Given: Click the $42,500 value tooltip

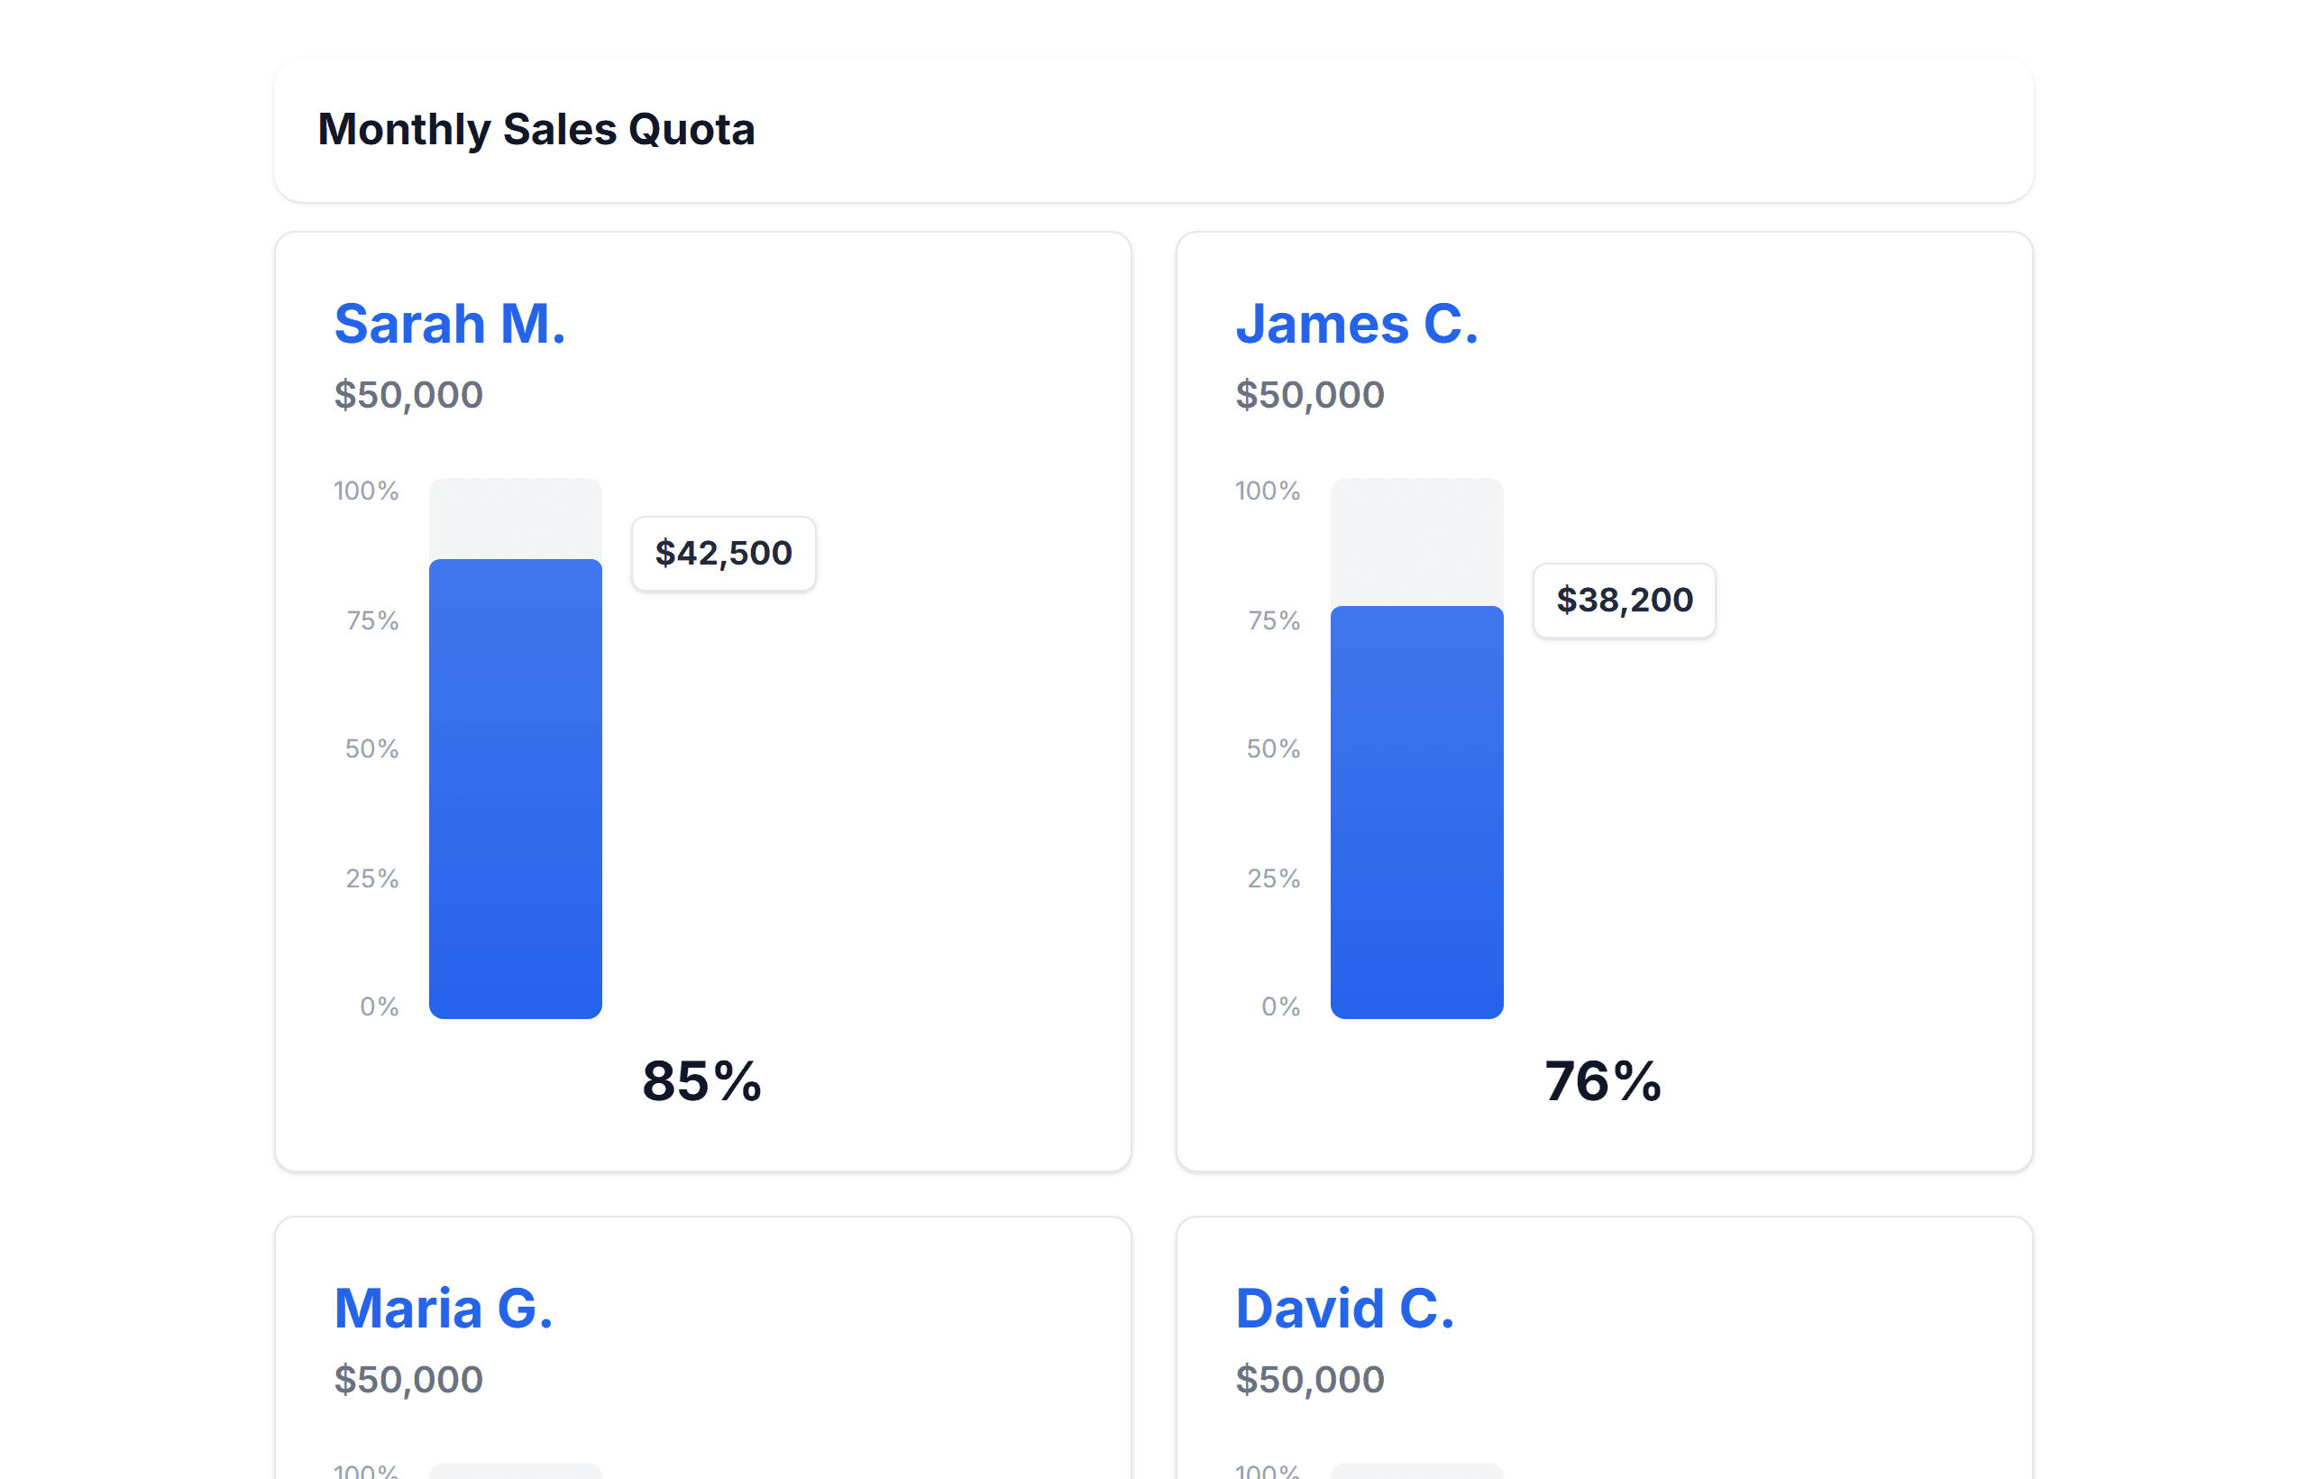Looking at the screenshot, I should 723,553.
